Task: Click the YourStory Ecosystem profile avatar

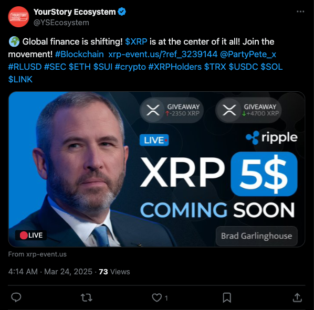Action: [18, 17]
